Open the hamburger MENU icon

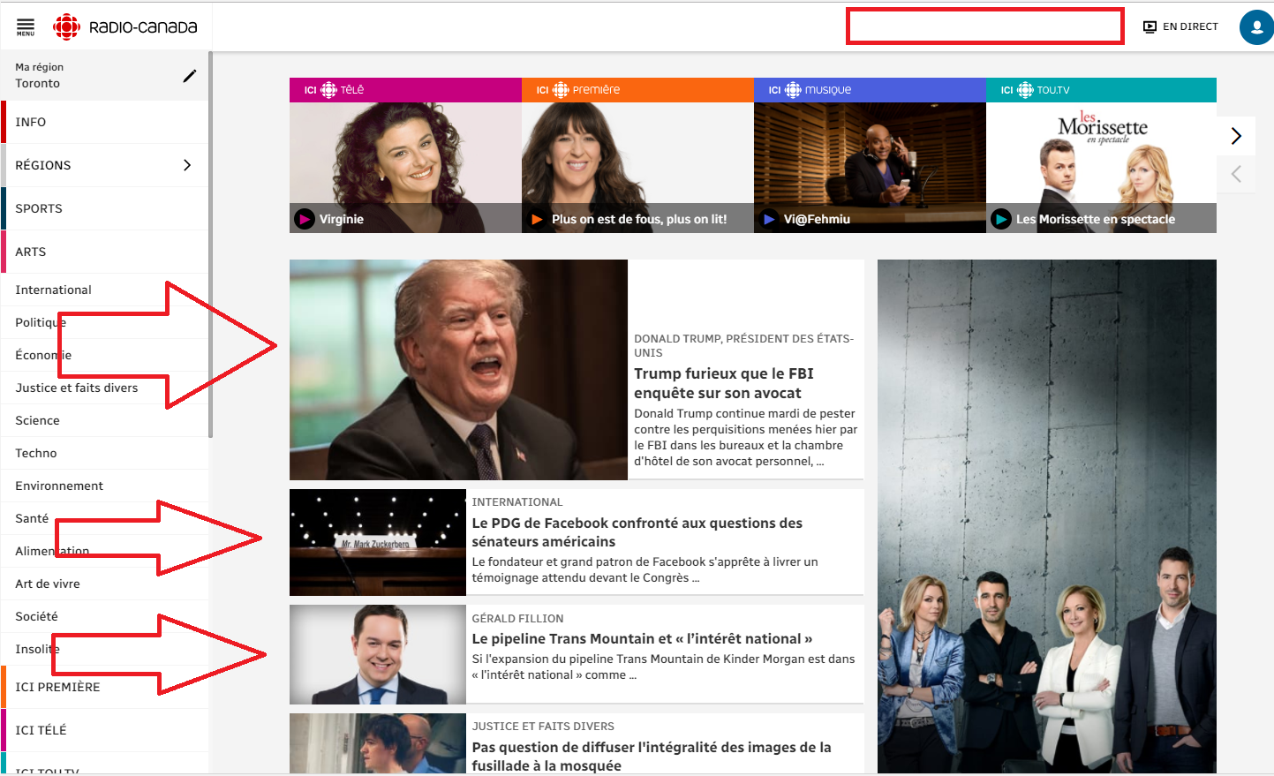pos(26,27)
